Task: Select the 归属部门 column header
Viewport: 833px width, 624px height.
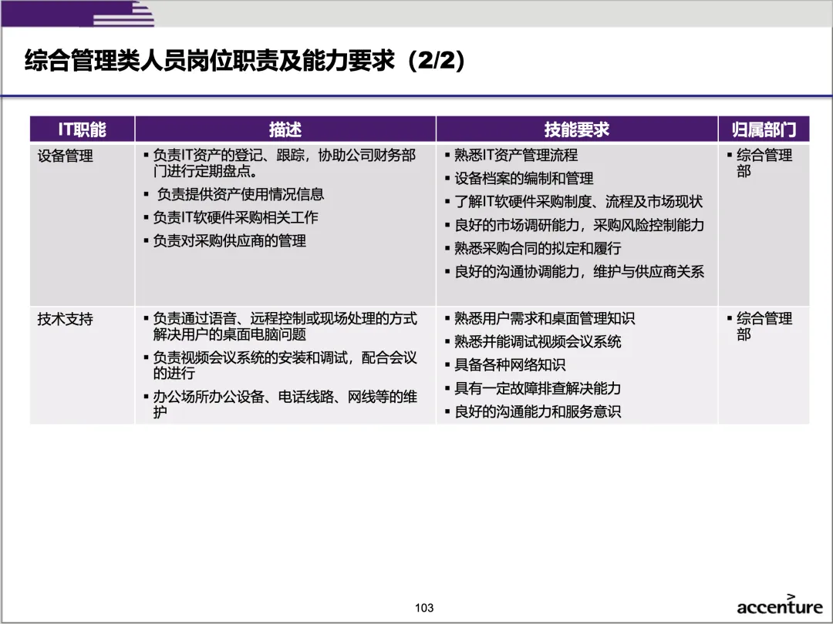Action: click(x=764, y=129)
